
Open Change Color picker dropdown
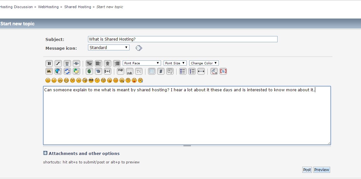204,63
